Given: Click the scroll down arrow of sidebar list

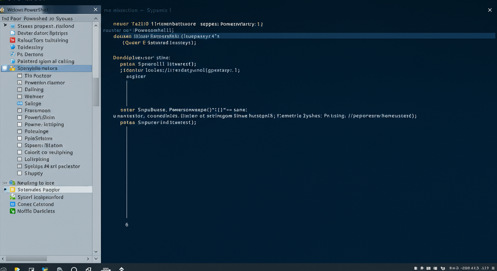Looking at the screenshot, I should [x=96, y=252].
